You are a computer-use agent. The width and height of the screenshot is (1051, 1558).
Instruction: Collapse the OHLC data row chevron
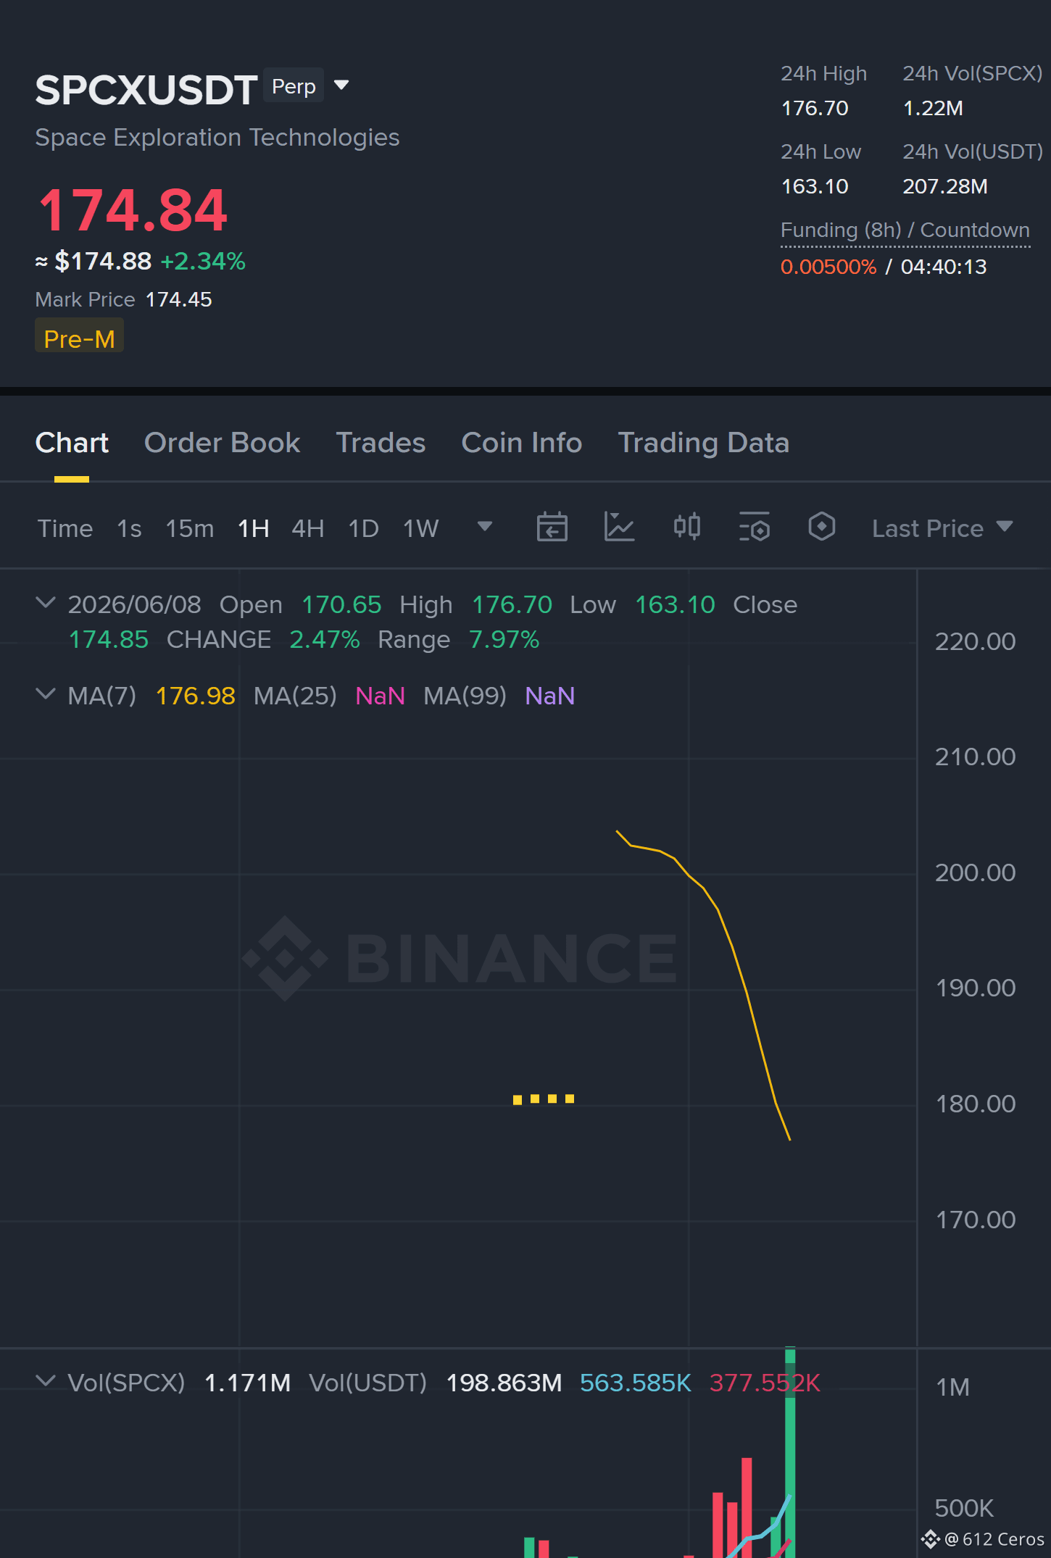coord(46,603)
